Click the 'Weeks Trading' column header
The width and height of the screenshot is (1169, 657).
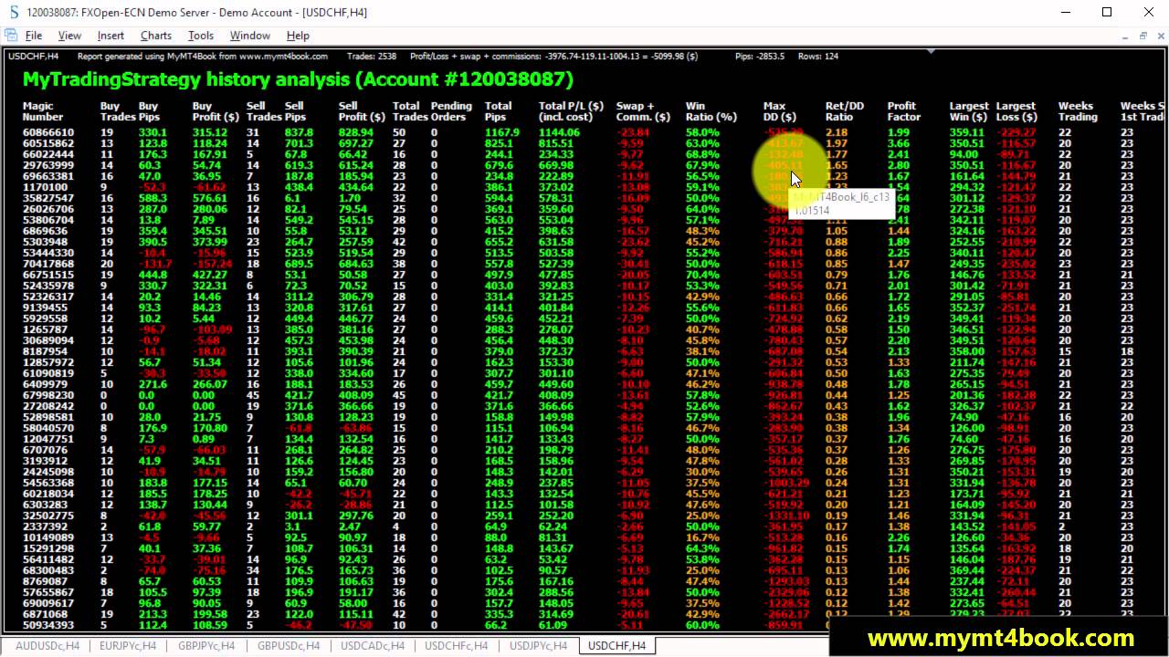click(x=1078, y=111)
